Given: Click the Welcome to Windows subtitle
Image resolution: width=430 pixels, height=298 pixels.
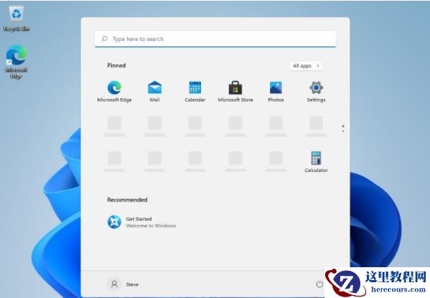Looking at the screenshot, I should click(x=151, y=226).
